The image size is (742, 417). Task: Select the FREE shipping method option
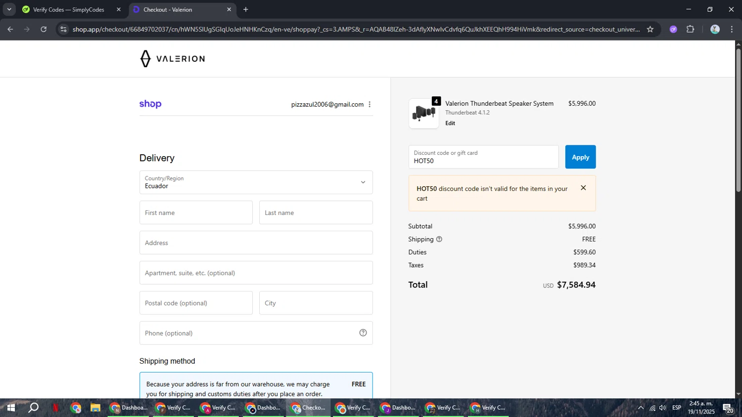coord(256,385)
